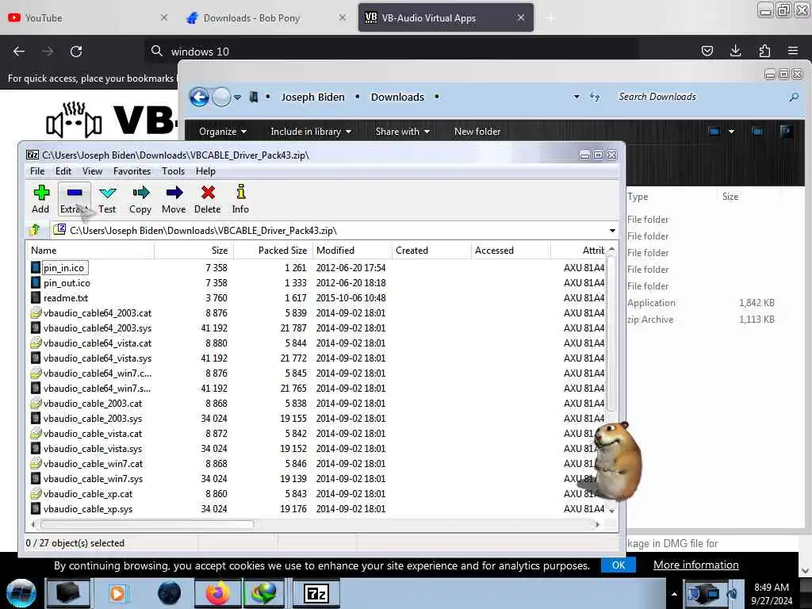The image size is (812, 609).
Task: Click the red Delete icon
Action: 207,199
